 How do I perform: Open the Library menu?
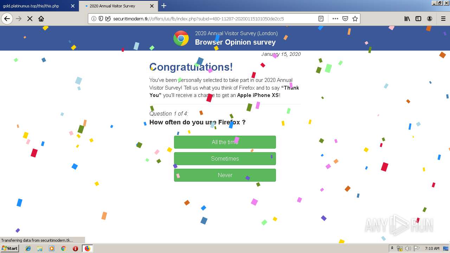coord(407,19)
